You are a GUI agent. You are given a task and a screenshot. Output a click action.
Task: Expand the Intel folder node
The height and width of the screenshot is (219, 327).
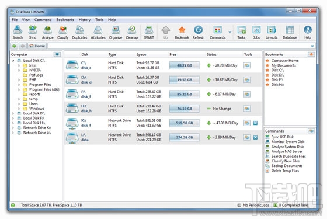19,65
